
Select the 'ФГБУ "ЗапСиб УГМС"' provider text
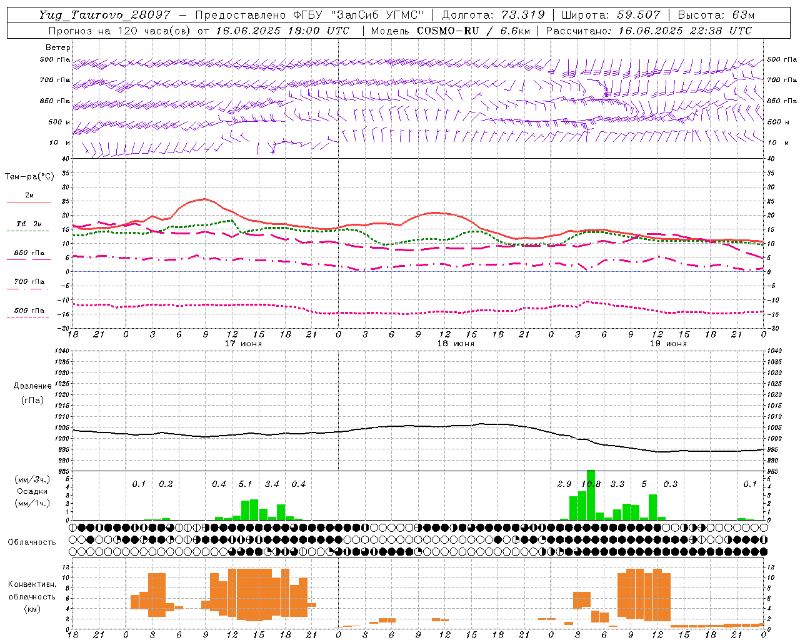pyautogui.click(x=358, y=15)
